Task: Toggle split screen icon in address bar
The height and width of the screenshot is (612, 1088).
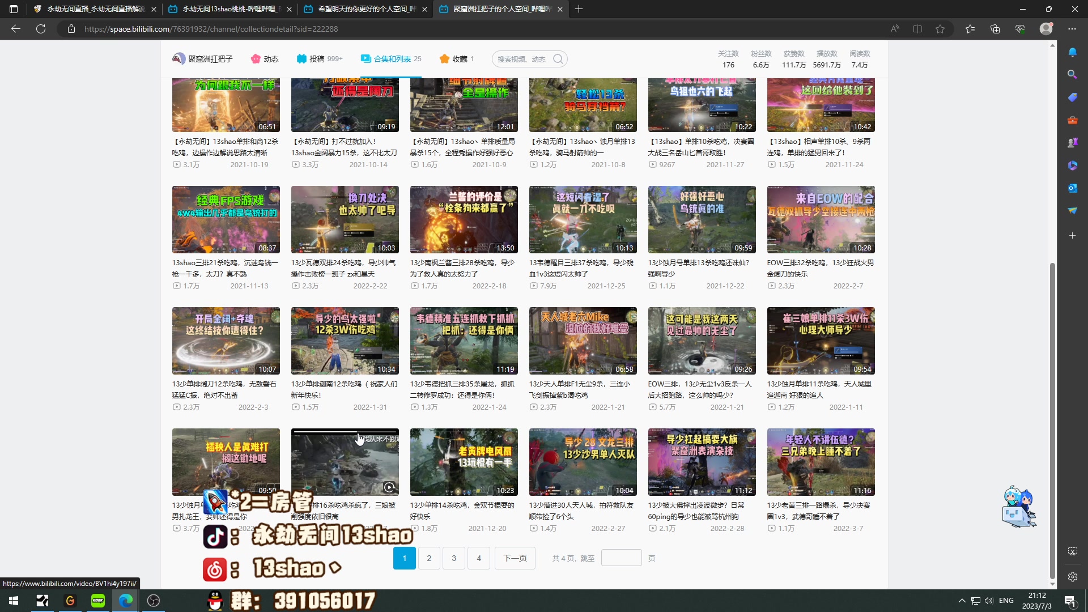Action: coord(917,29)
